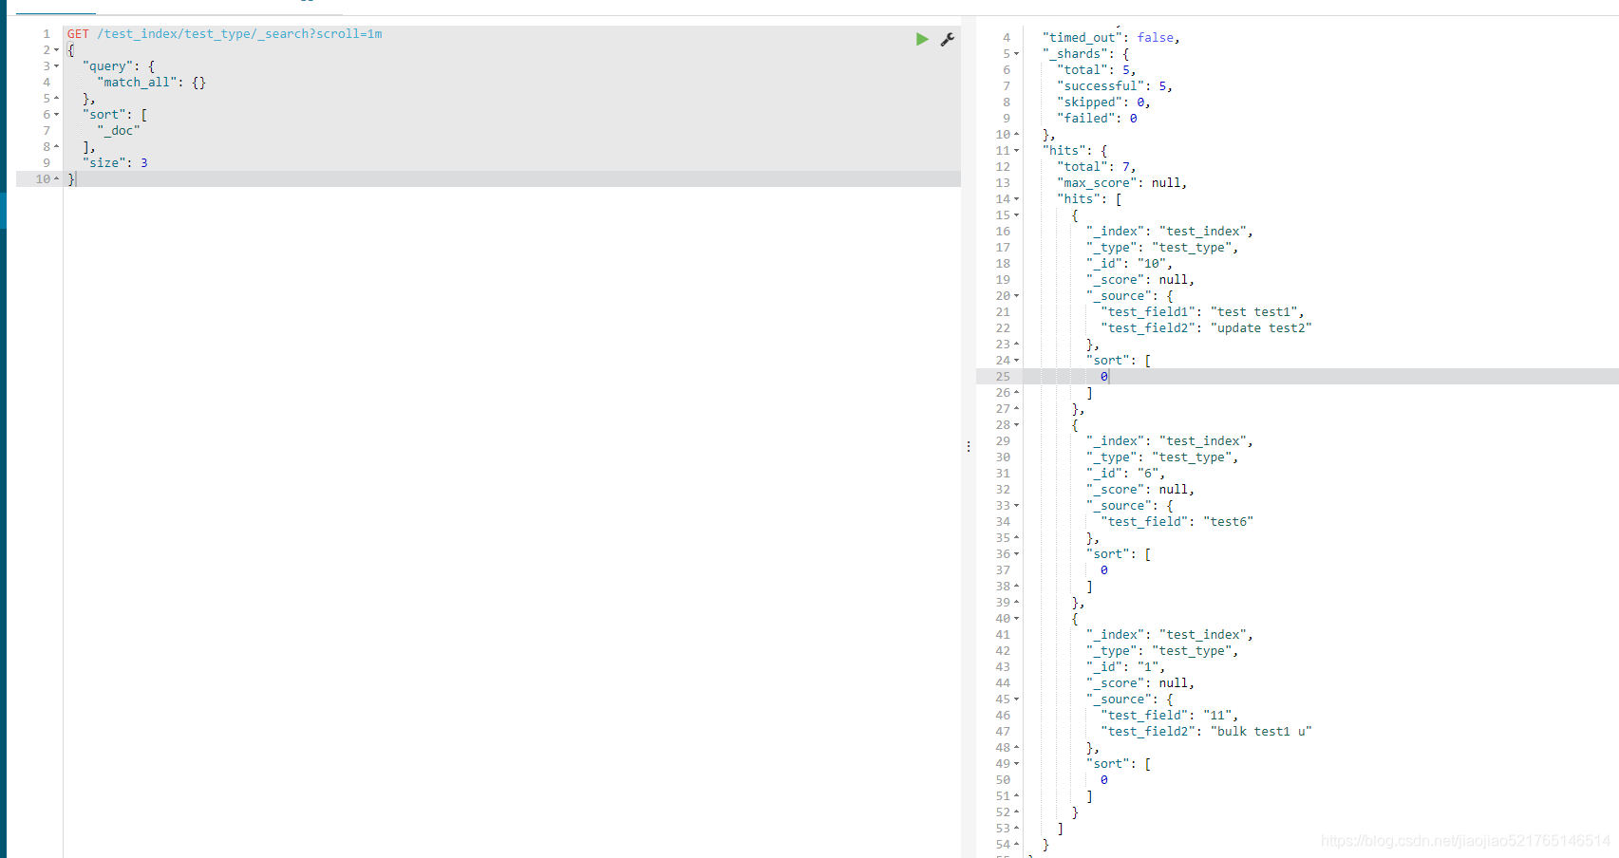Collapse "_source" block at response line 33
The width and height of the screenshot is (1619, 858).
(1017, 505)
